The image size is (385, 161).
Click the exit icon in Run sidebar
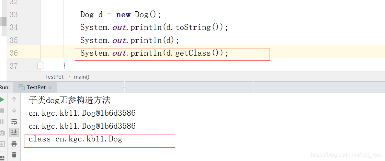coord(2,144)
